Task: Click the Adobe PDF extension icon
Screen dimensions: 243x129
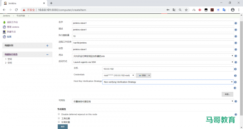Action: (x=212, y=10)
